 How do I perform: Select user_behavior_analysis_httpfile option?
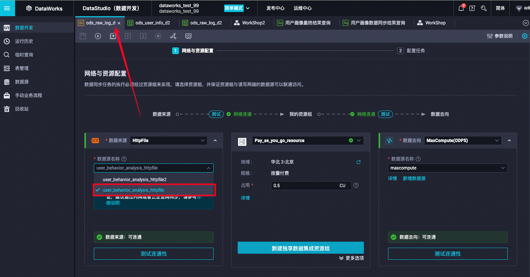pos(154,190)
